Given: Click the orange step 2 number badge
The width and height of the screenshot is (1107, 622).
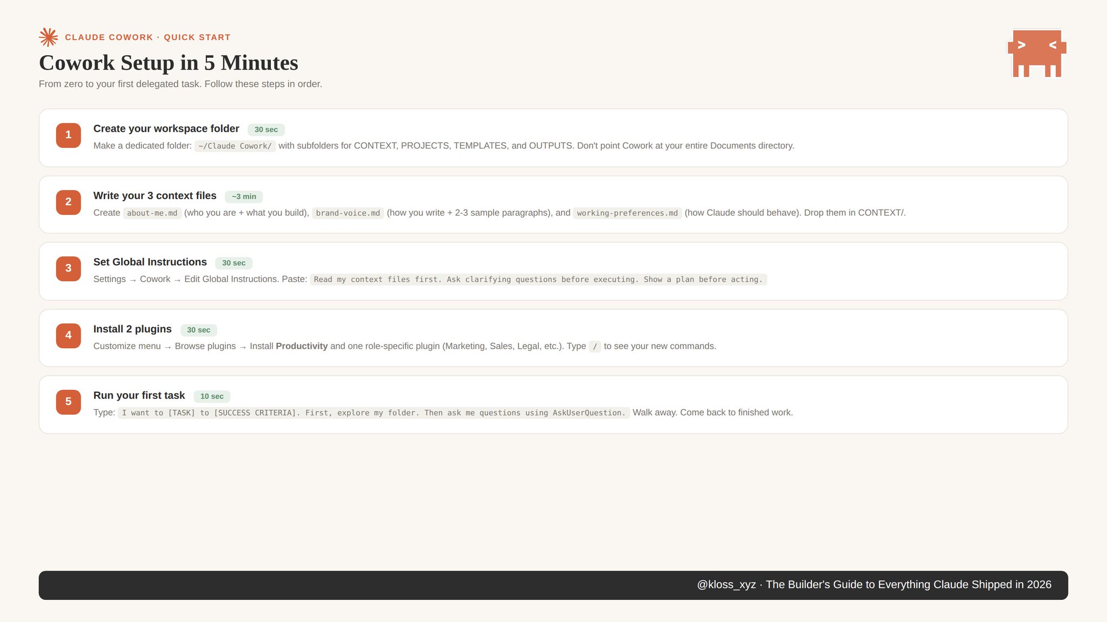Looking at the screenshot, I should [x=69, y=202].
